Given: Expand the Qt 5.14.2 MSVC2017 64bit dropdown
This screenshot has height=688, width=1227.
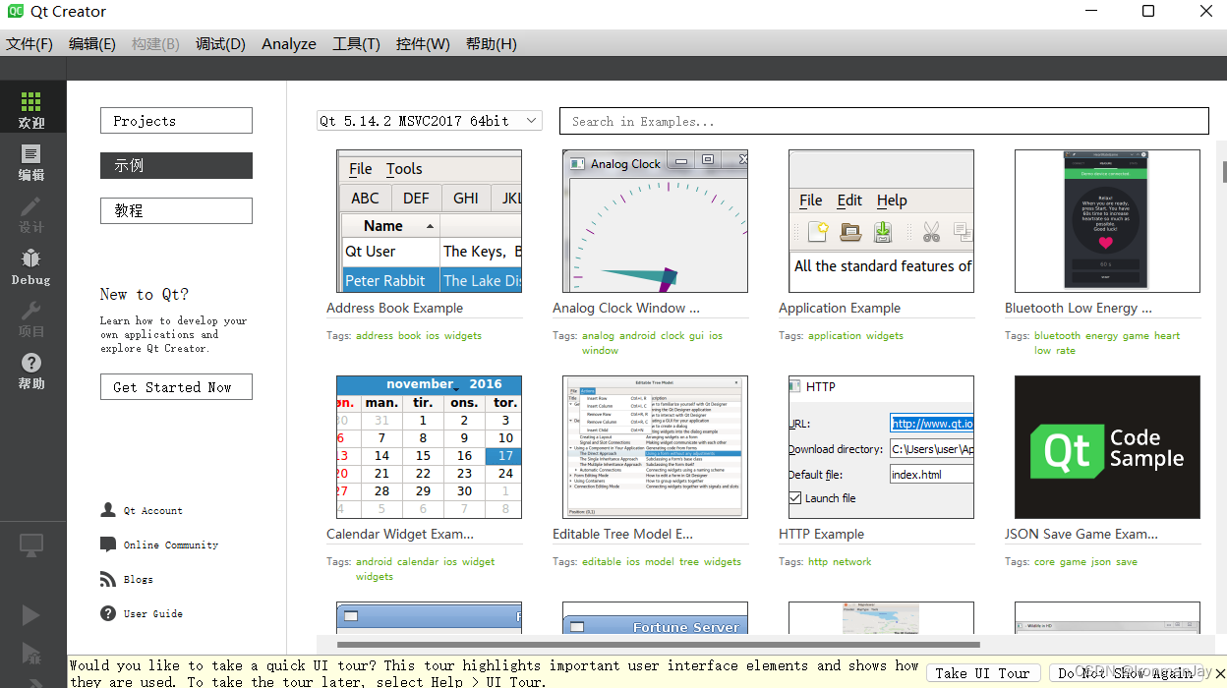Looking at the screenshot, I should click(x=430, y=121).
